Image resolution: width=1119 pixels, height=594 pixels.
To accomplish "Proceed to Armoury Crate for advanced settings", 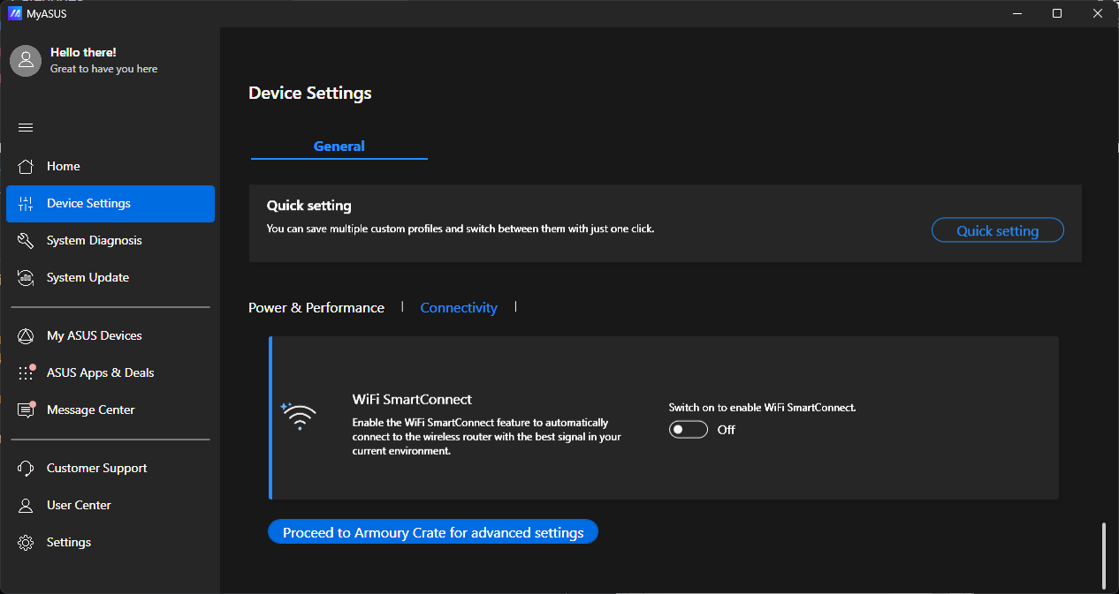I will coord(433,532).
